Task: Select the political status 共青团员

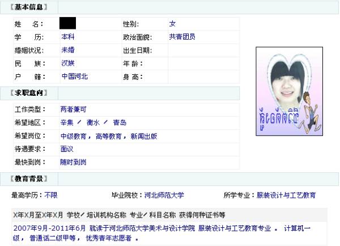Action: (182, 37)
